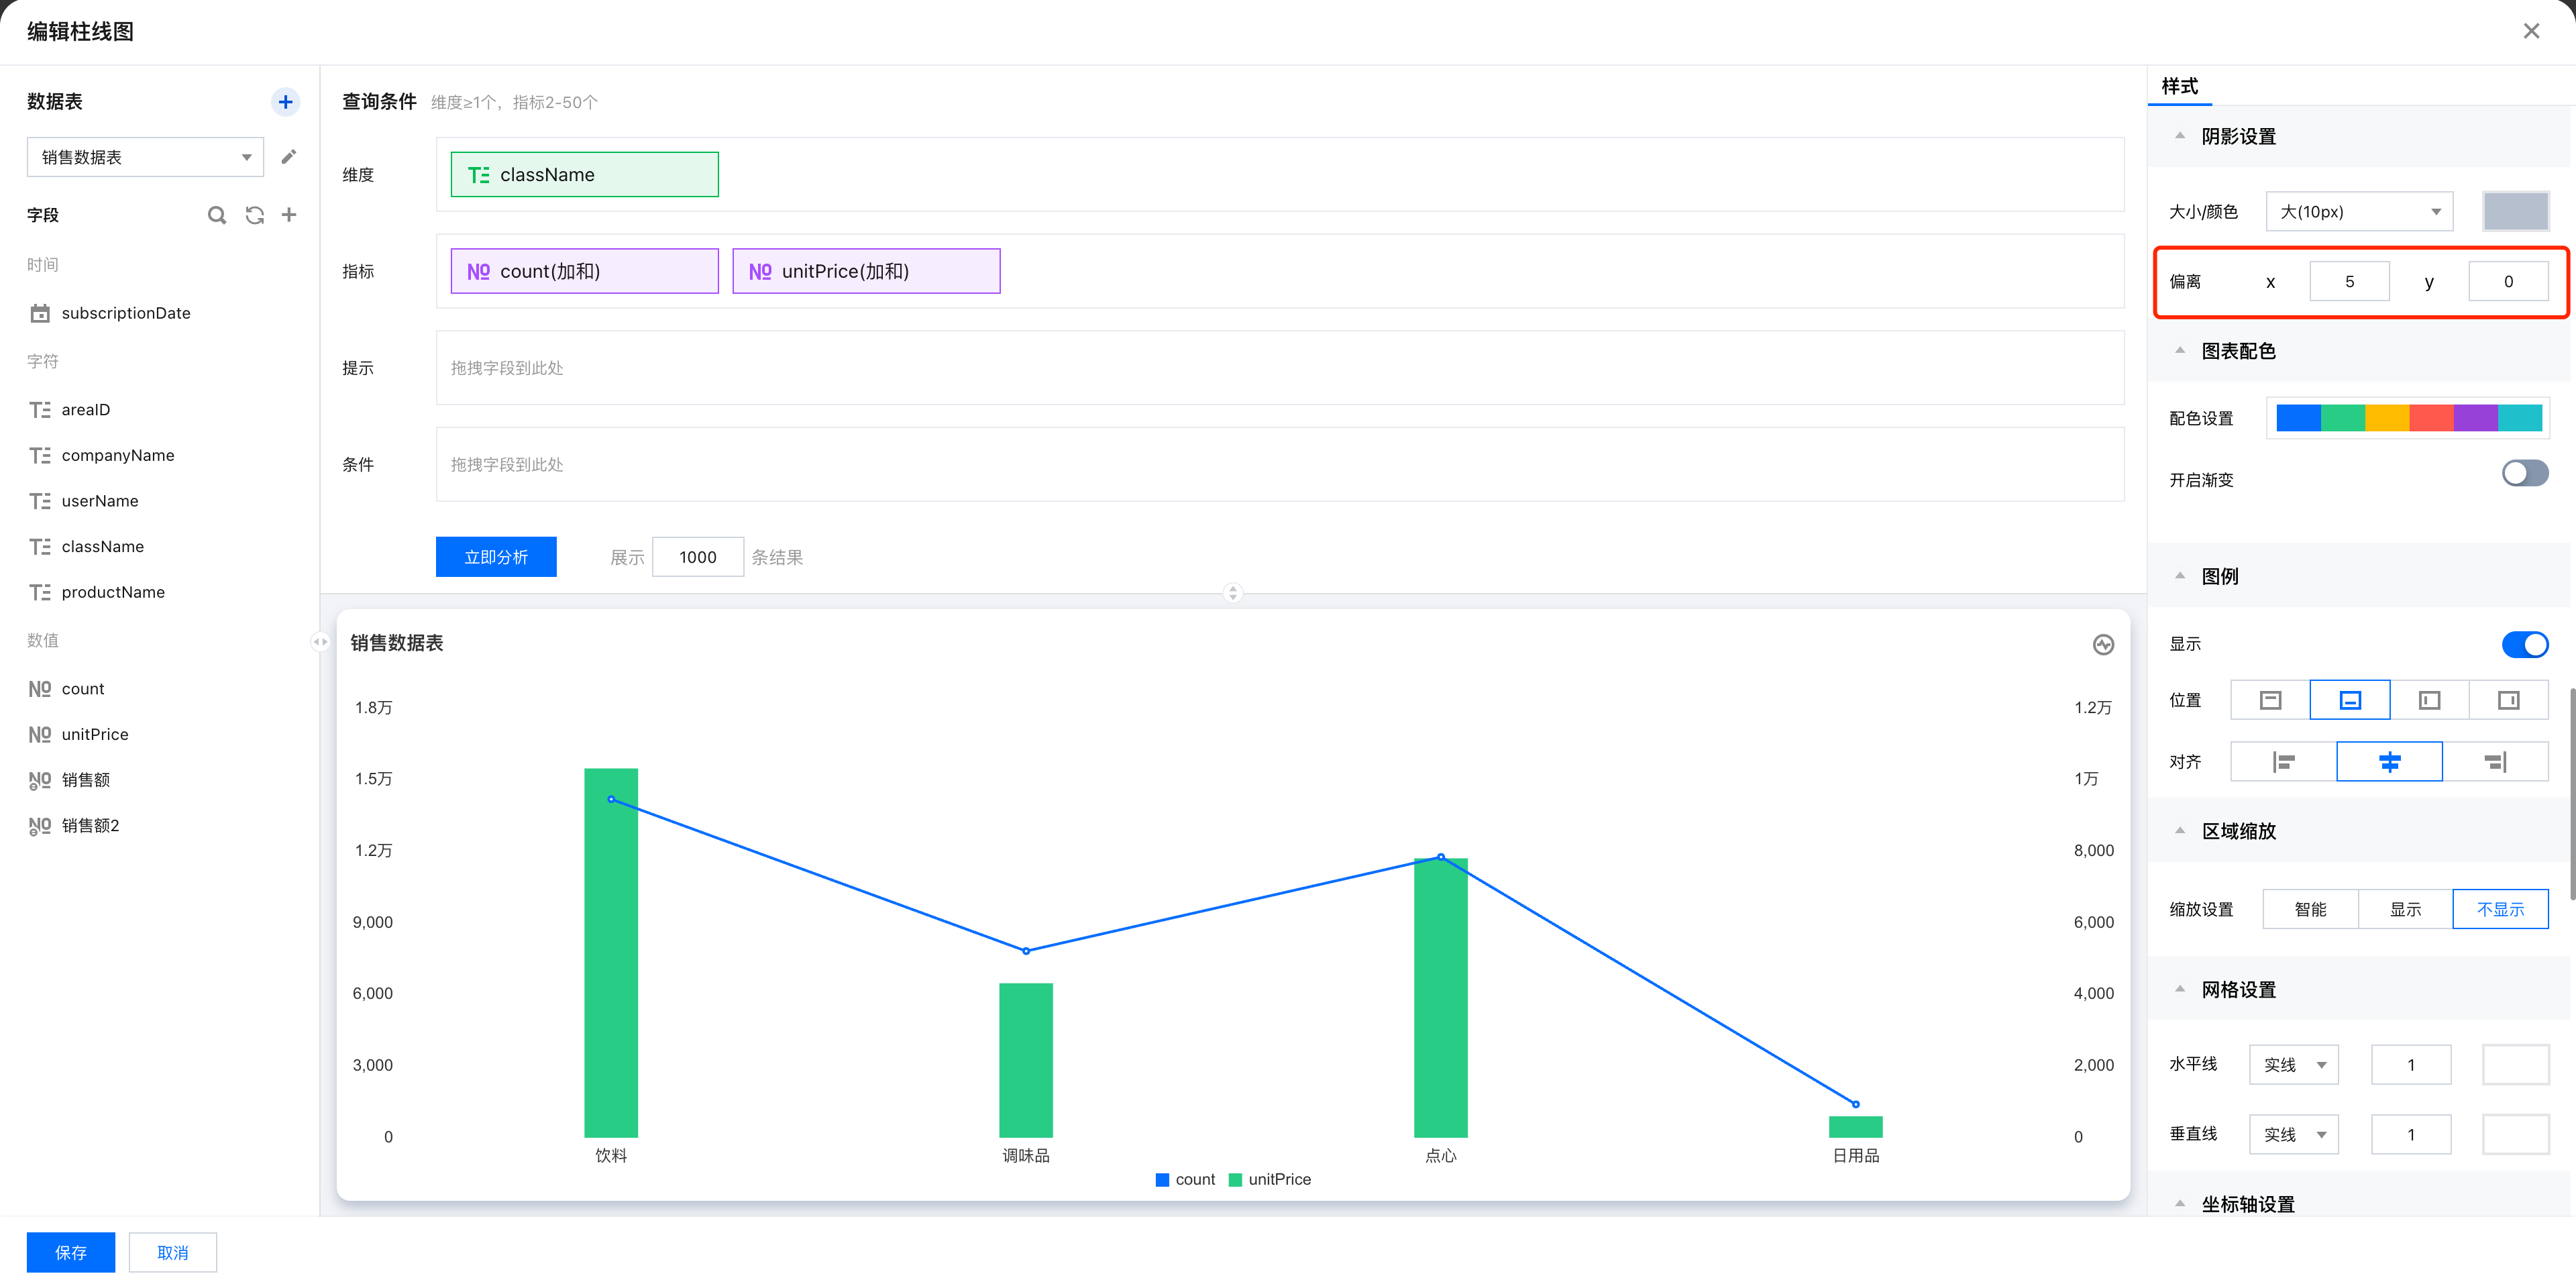Click the plus icon next to 数据表
Viewport: 2576px width, 1284px height.
tap(285, 101)
